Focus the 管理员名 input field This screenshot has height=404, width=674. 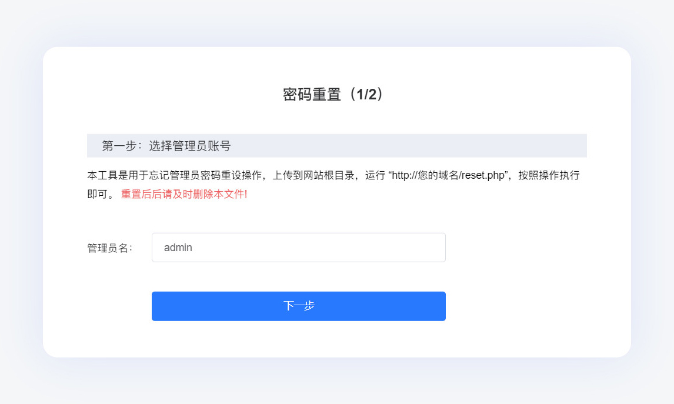298,248
